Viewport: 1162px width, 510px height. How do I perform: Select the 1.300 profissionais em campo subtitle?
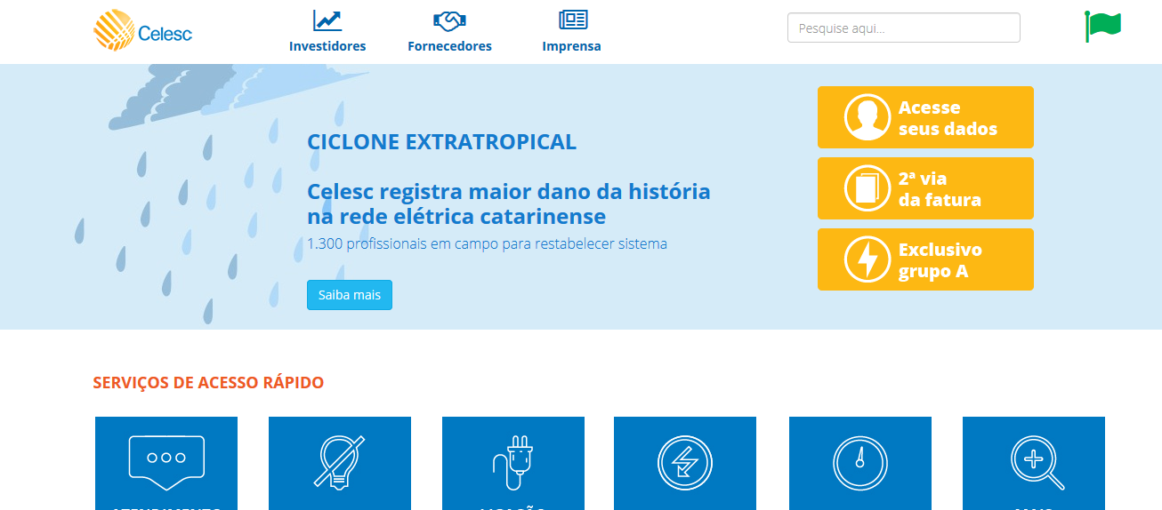[x=487, y=243]
